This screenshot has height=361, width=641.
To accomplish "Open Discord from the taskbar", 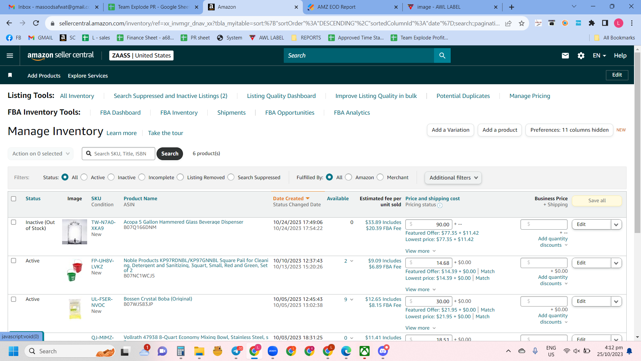I will (383, 351).
